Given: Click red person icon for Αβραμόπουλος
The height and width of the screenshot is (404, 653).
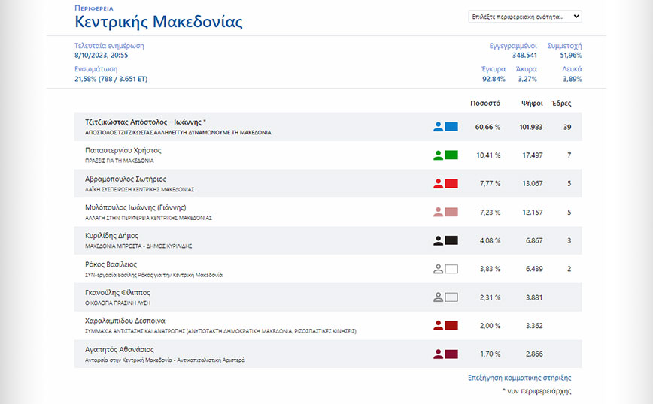Looking at the screenshot, I should point(438,184).
